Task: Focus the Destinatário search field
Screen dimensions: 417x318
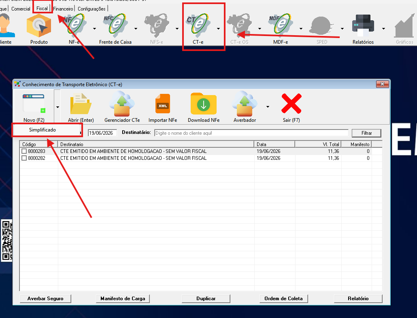Action: pos(251,133)
